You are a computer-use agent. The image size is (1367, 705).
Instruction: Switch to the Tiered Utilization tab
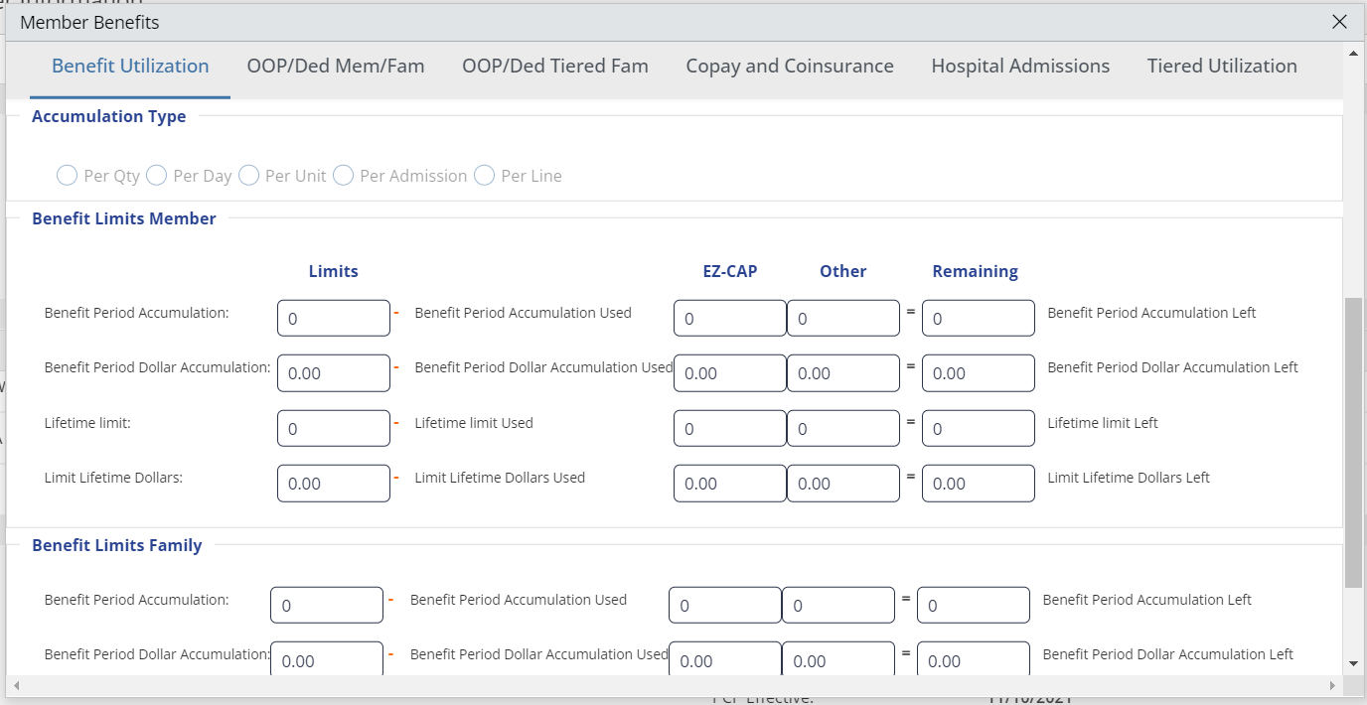pos(1221,67)
